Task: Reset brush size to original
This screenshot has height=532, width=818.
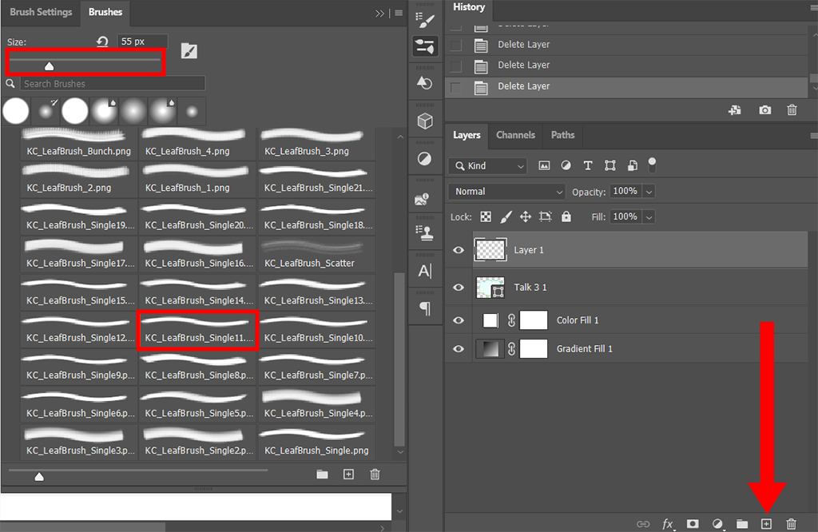Action: tap(102, 42)
